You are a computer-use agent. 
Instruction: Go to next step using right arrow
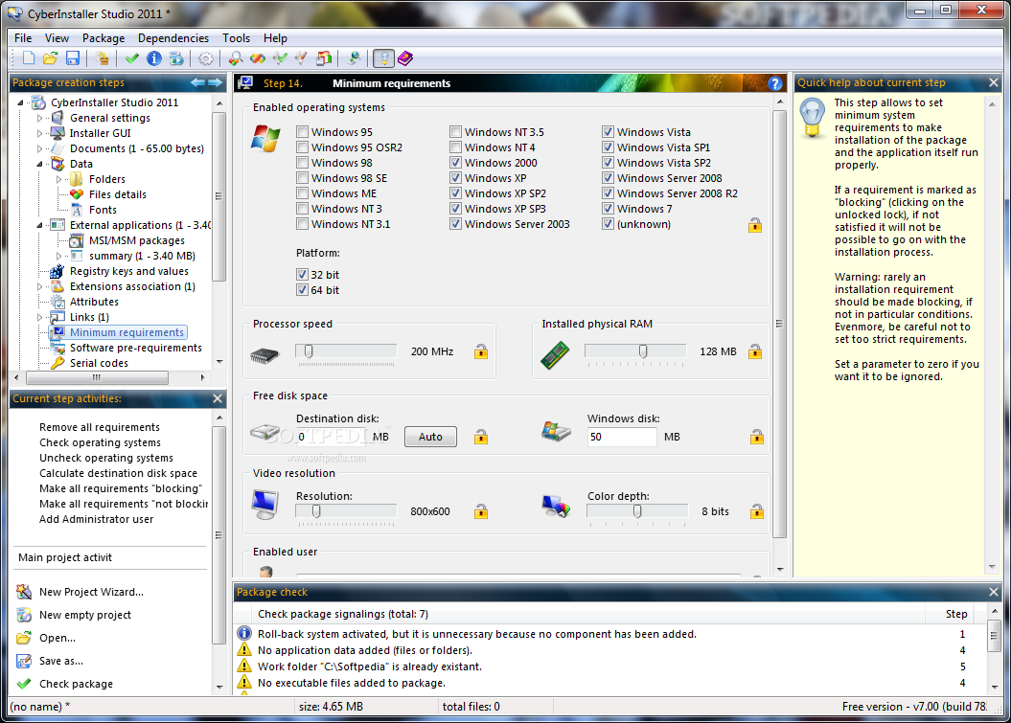pyautogui.click(x=215, y=82)
